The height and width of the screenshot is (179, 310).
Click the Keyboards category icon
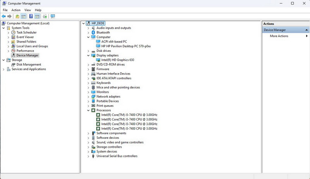[93, 83]
